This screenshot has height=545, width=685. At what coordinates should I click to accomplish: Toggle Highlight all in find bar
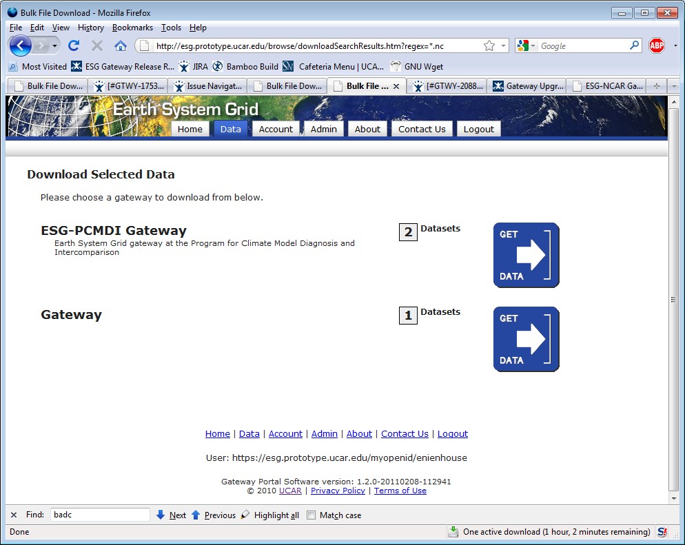[x=270, y=515]
